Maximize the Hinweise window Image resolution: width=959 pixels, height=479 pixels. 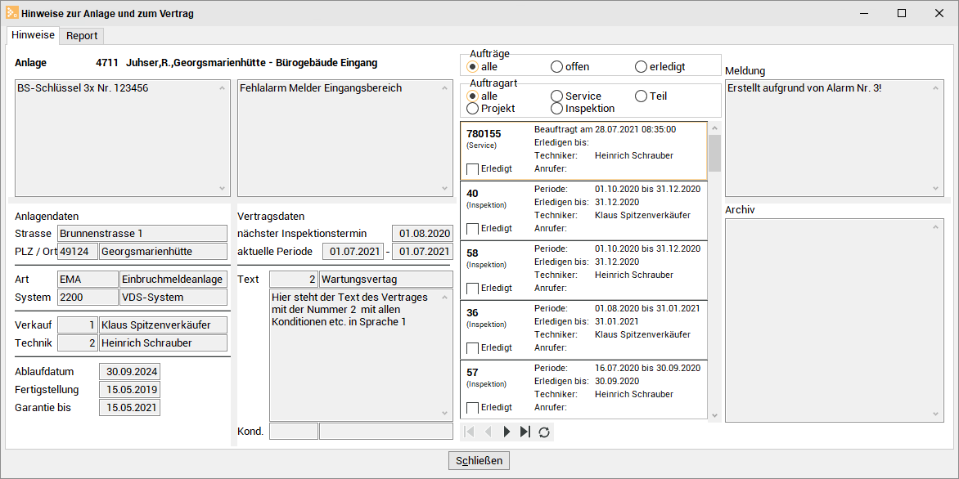coord(902,13)
